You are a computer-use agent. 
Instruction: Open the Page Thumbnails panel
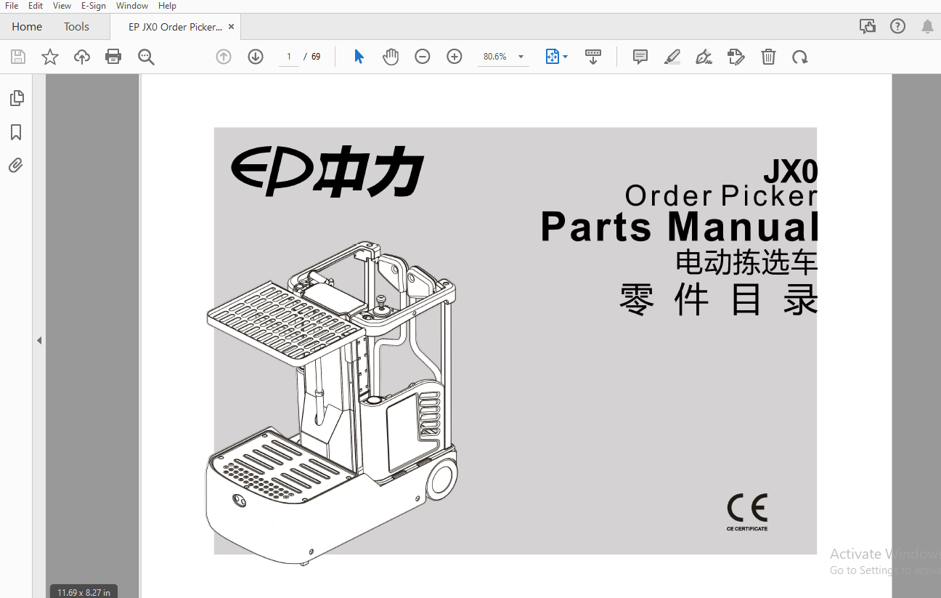[x=16, y=97]
